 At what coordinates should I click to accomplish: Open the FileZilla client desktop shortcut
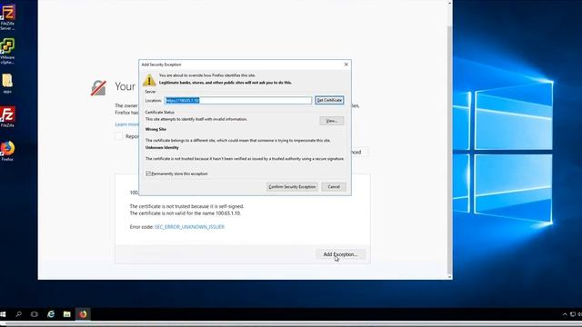point(7,116)
